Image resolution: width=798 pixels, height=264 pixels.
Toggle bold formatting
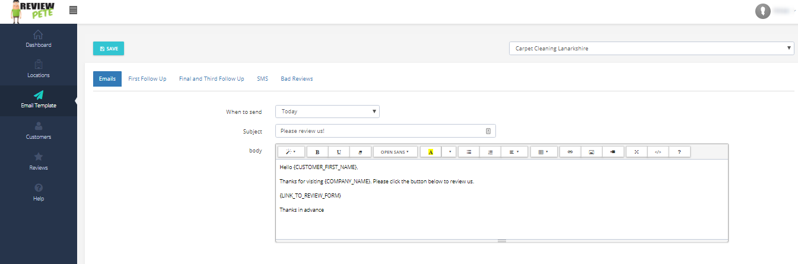(317, 152)
